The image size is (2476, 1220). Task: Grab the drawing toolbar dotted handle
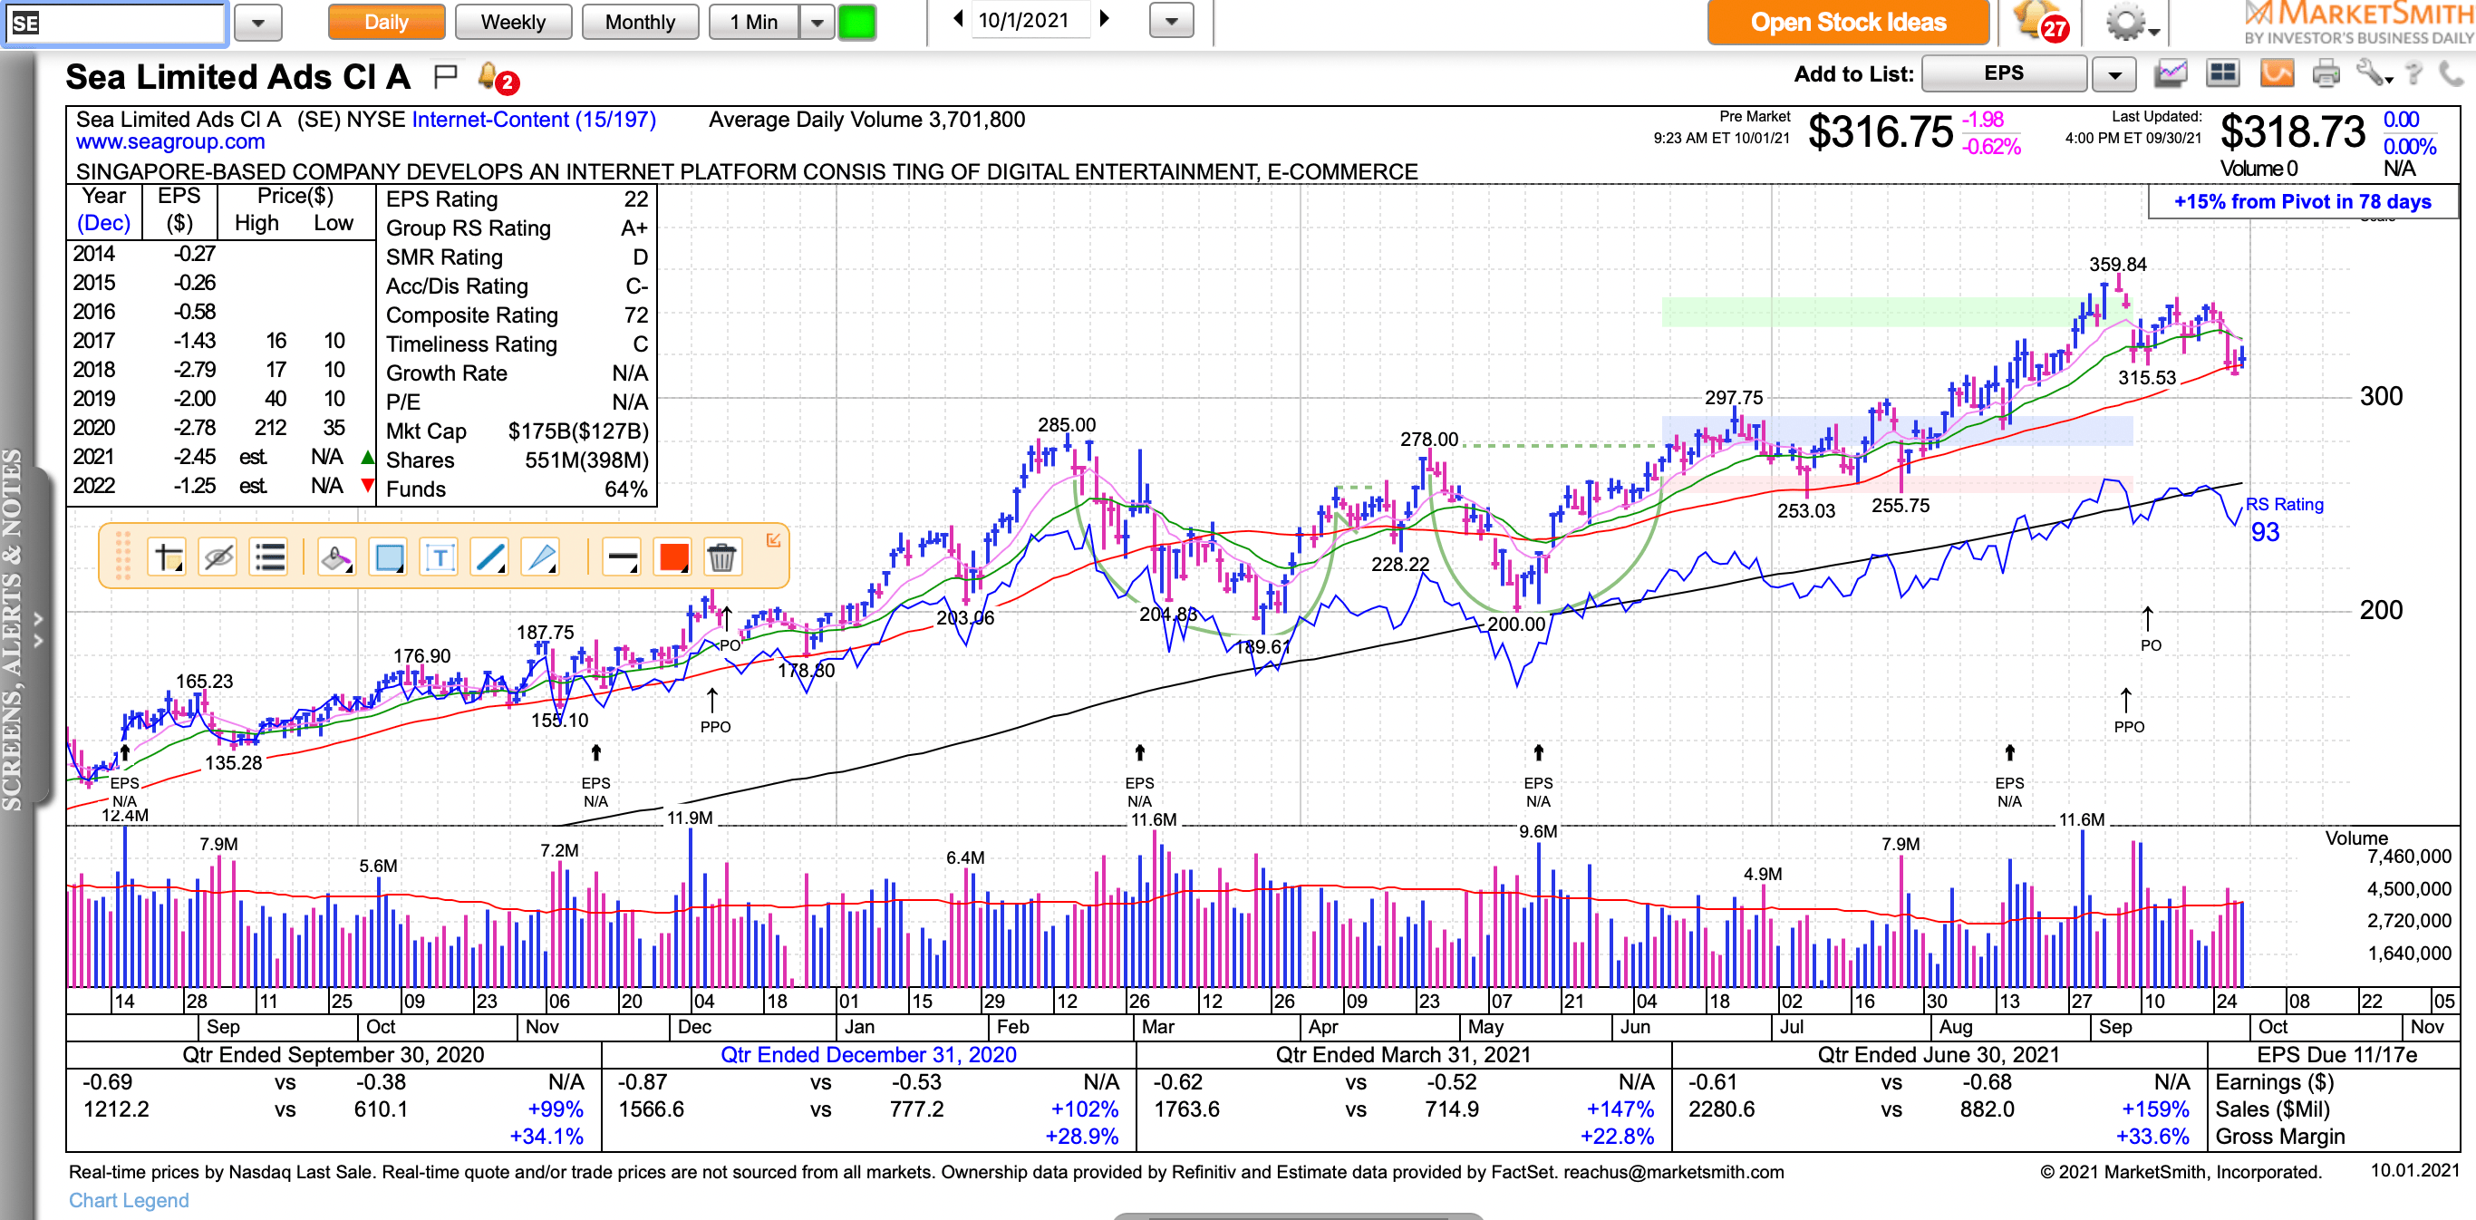pyautogui.click(x=122, y=556)
